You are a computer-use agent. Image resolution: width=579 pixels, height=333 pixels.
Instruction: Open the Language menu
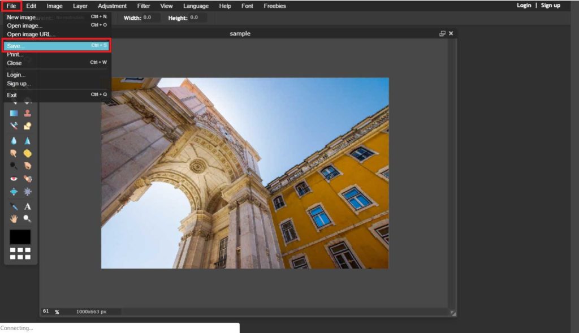pos(196,6)
